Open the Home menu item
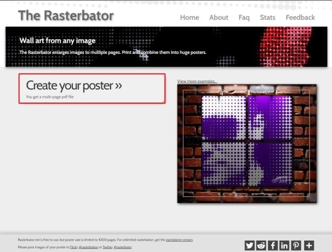Screen dimensions: 332x252 pos(190,18)
